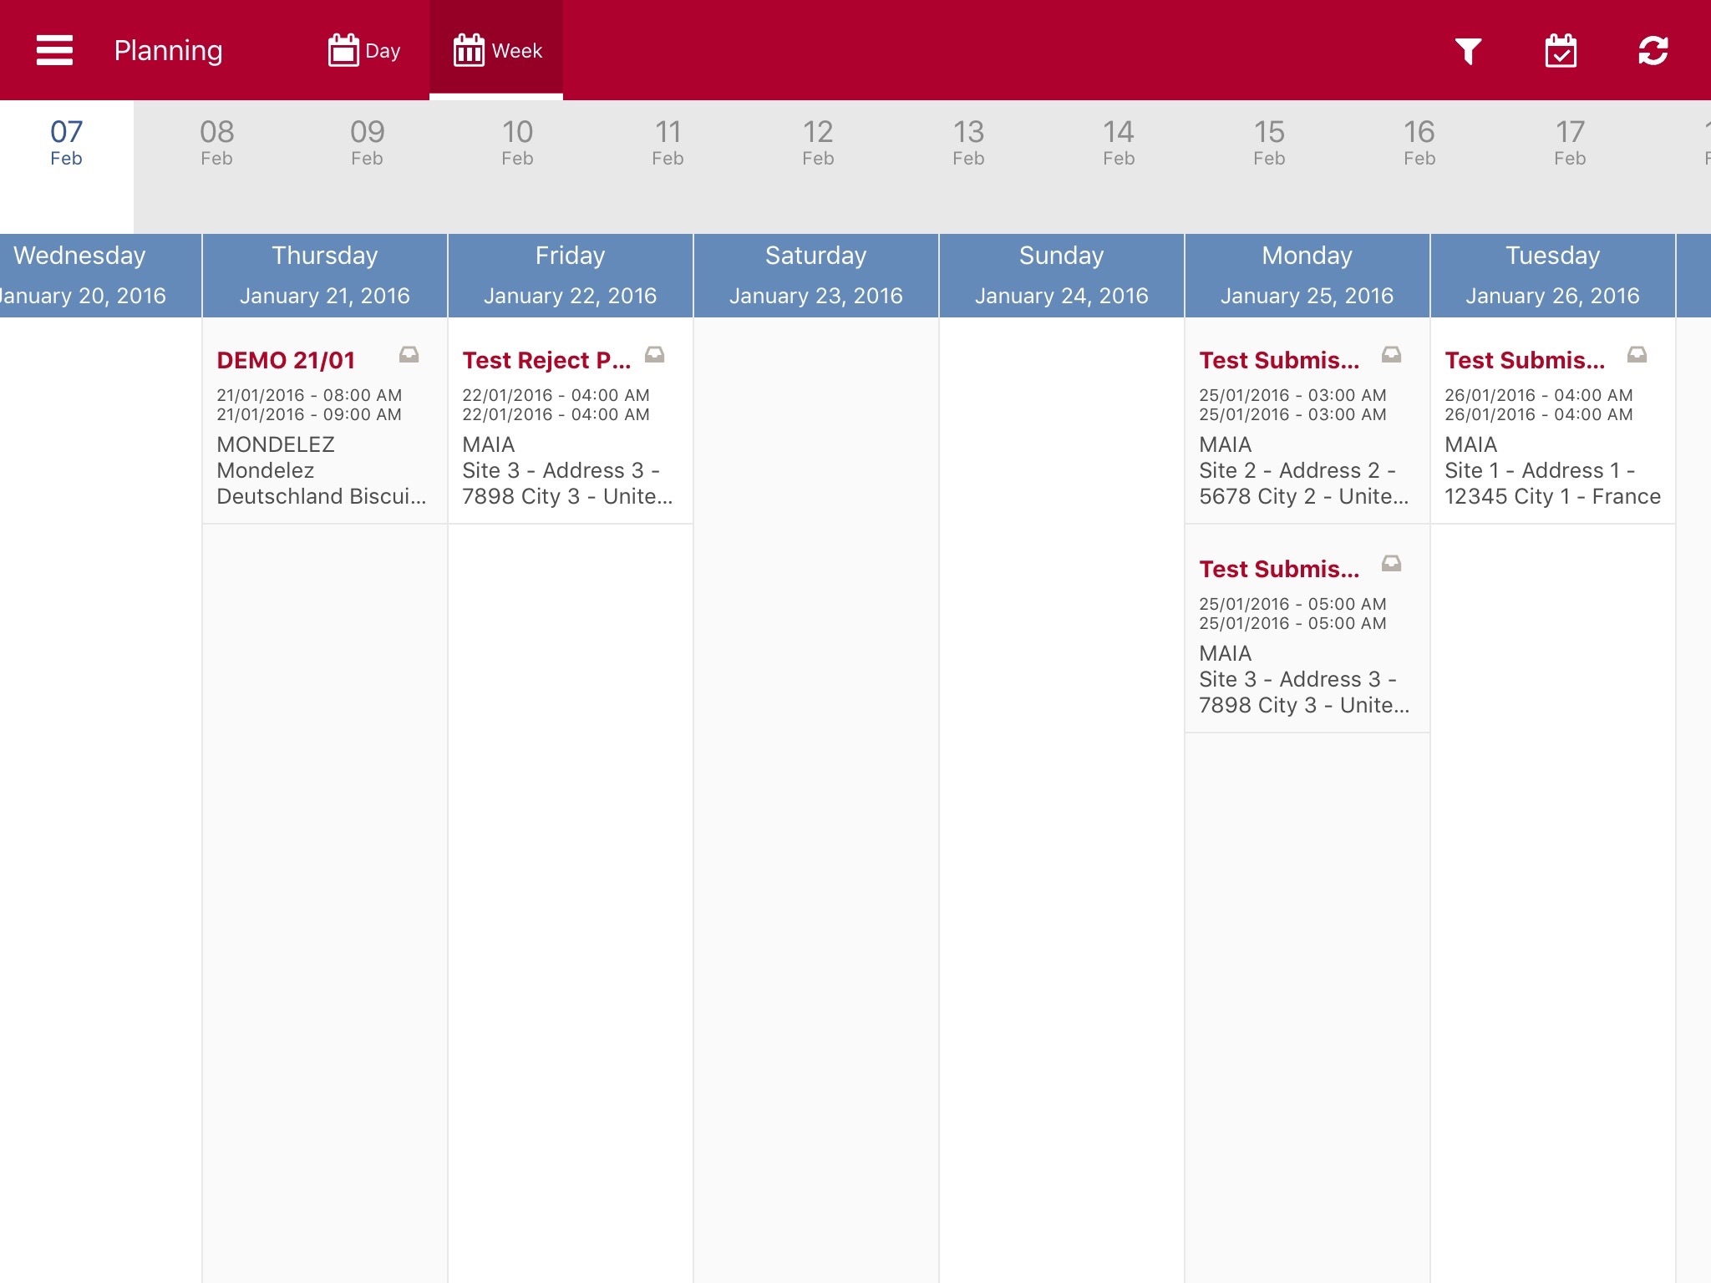Viewport: 1711px width, 1283px height.
Task: Open the hamburger menu
Action: (x=55, y=50)
